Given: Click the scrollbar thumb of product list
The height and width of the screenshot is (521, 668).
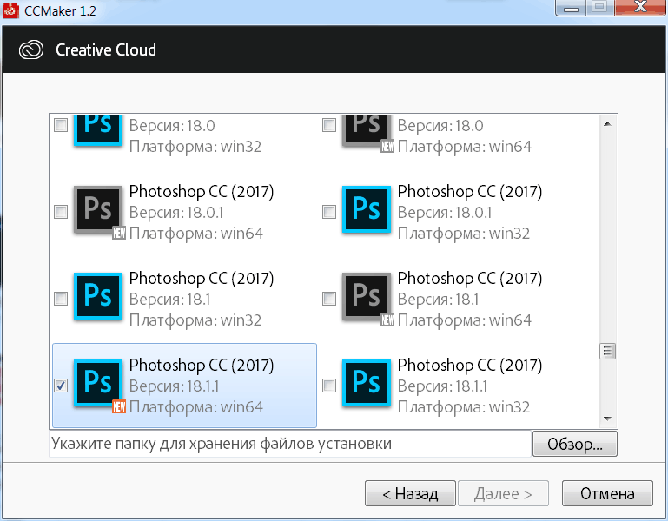Looking at the screenshot, I should point(607,352).
